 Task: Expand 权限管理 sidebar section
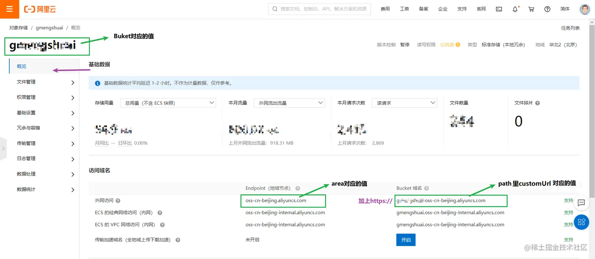[44, 97]
